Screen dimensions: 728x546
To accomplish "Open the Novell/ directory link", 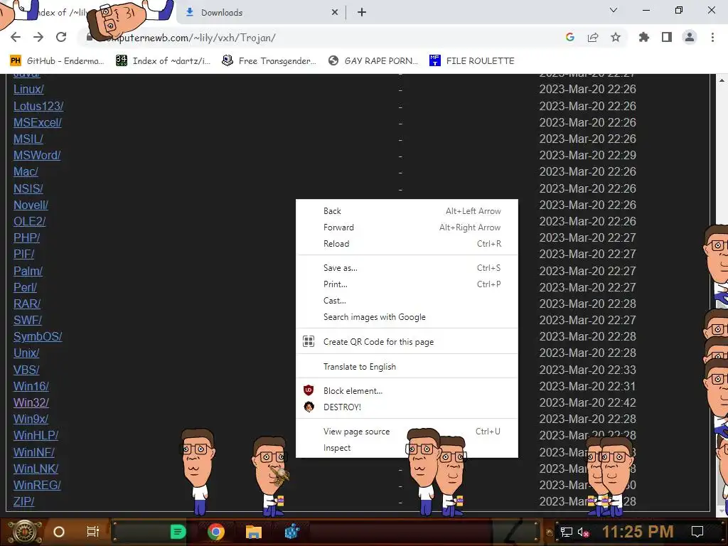I will tap(31, 205).
